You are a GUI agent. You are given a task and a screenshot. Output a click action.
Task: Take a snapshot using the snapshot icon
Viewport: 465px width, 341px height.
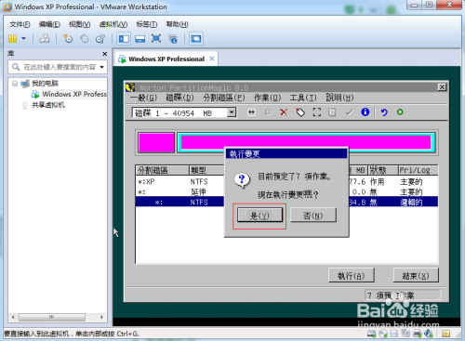(x=68, y=39)
